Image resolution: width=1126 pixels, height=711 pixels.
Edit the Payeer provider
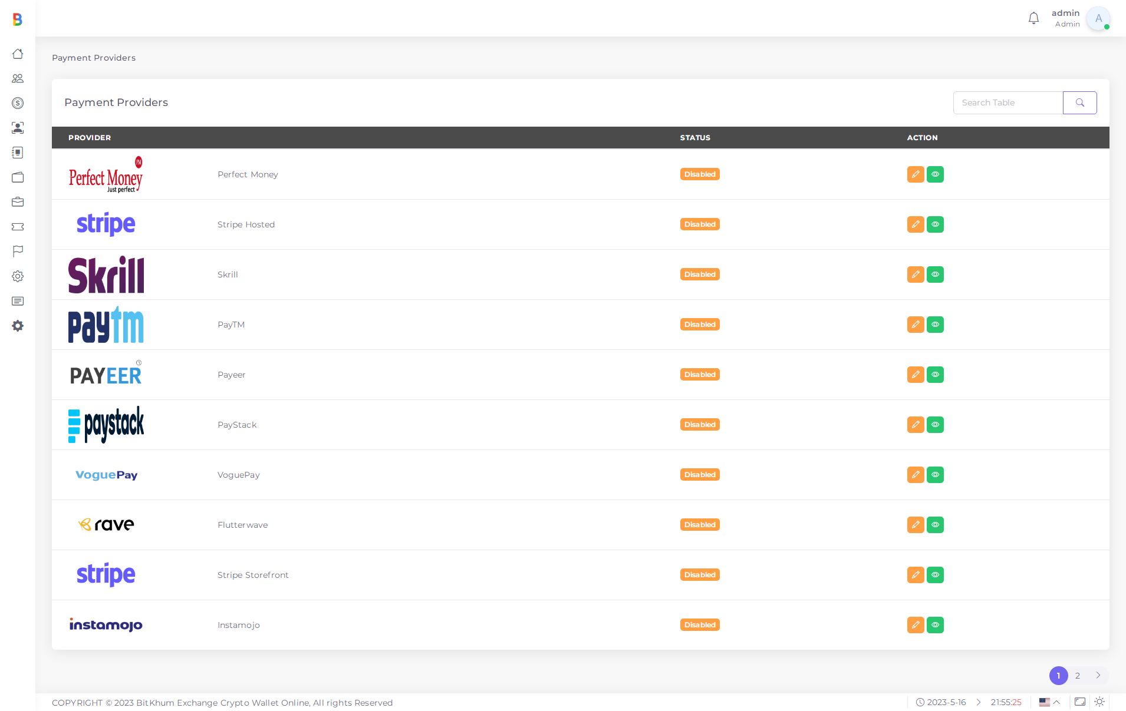click(916, 375)
